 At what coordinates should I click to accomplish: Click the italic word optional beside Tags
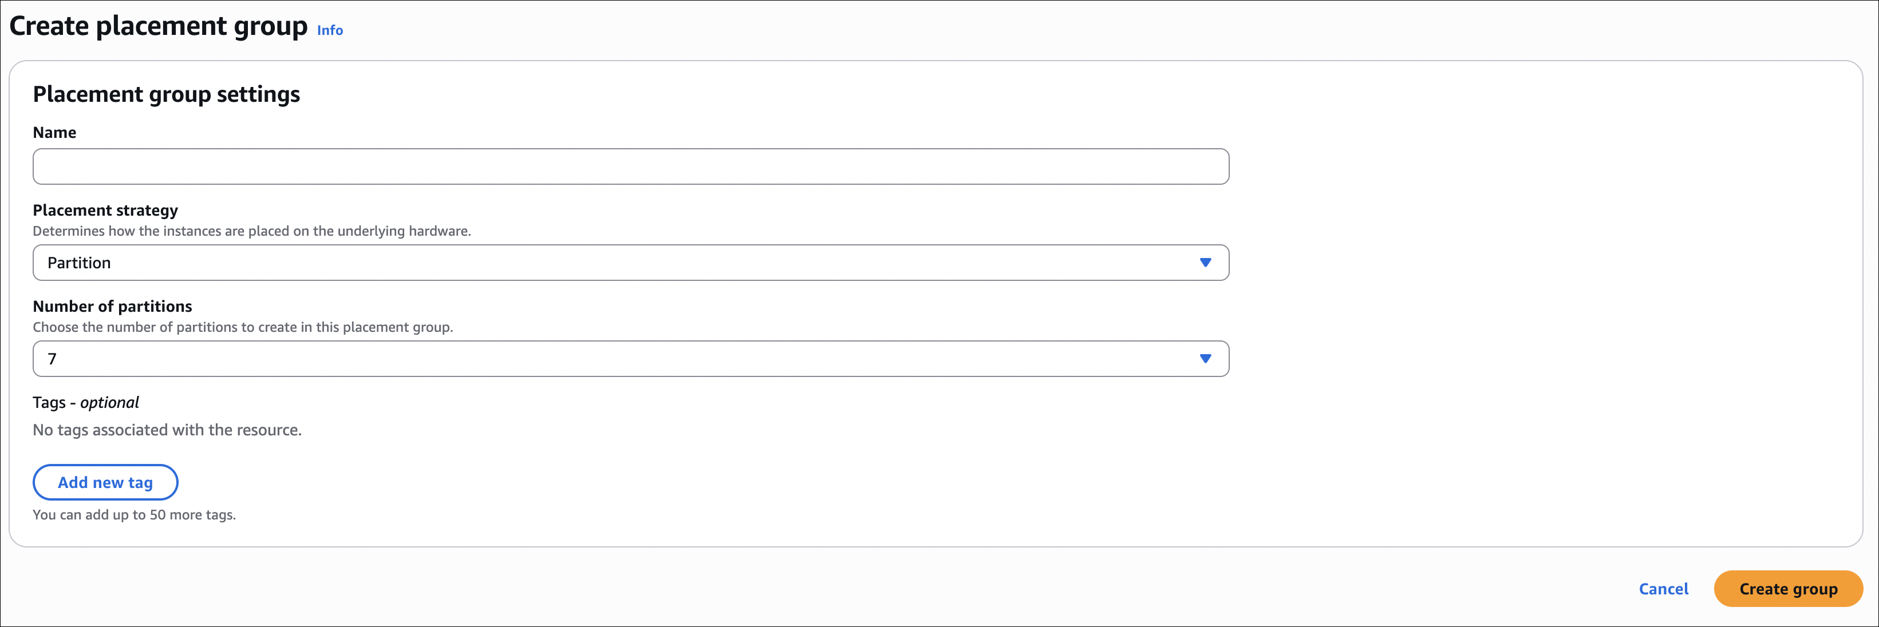click(x=109, y=402)
